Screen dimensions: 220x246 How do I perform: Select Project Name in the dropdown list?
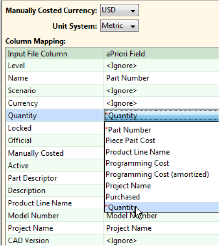(x=128, y=186)
